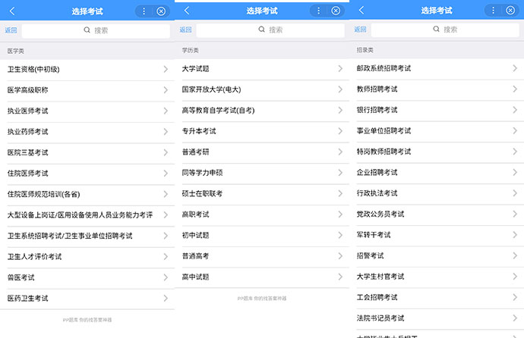The height and width of the screenshot is (338, 524).
Task: Select 党政公务员考试 row
Action: [437, 214]
